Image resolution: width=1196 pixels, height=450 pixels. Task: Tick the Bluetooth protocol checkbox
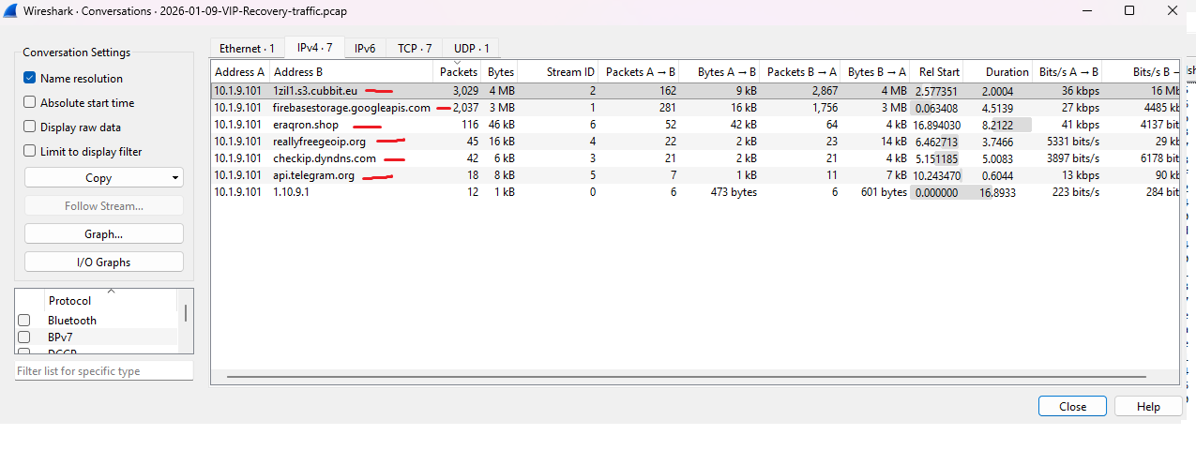24,321
